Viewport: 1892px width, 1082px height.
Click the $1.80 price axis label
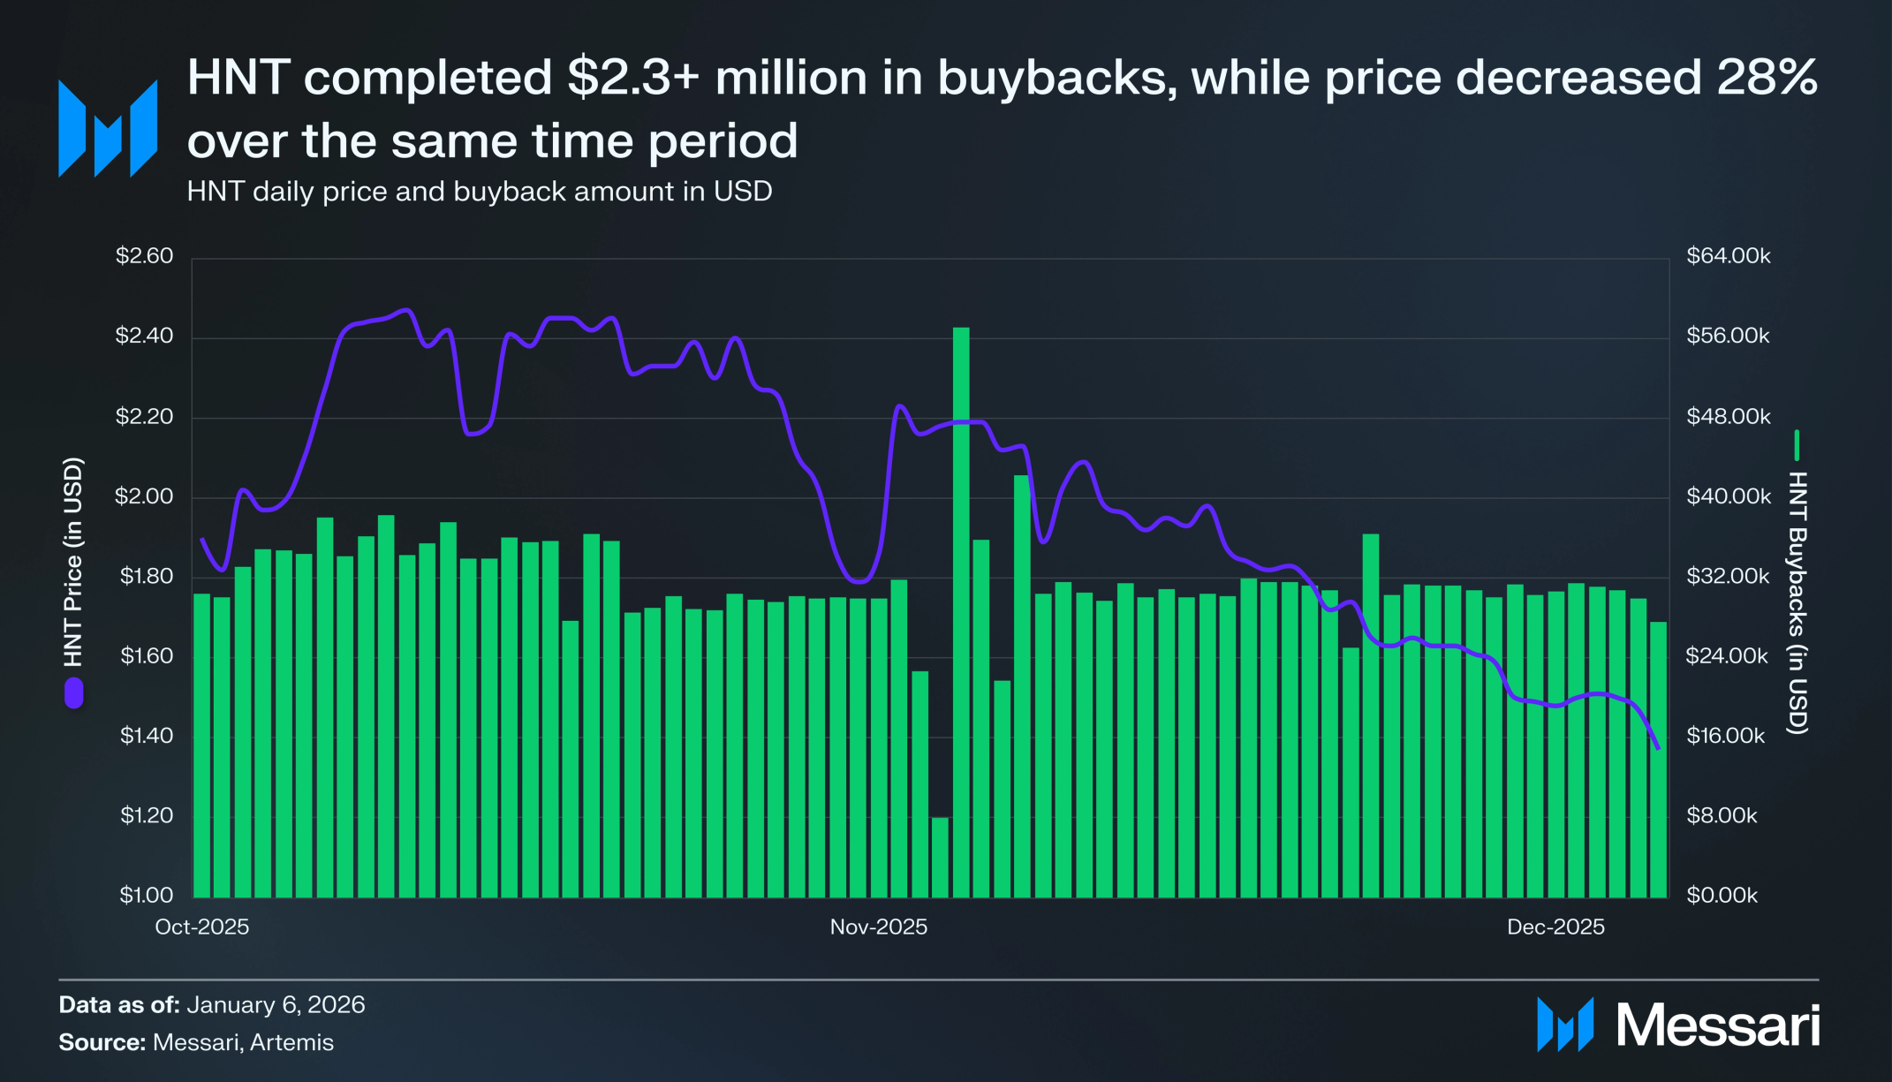coord(146,577)
